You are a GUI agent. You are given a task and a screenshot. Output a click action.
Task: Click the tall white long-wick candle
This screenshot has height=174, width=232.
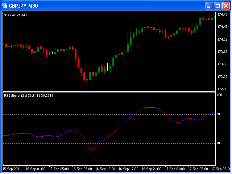[x=151, y=34]
